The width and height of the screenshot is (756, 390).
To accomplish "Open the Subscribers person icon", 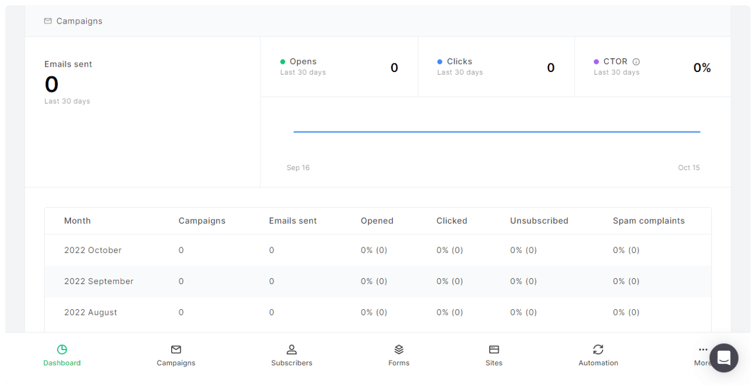I will tap(291, 350).
